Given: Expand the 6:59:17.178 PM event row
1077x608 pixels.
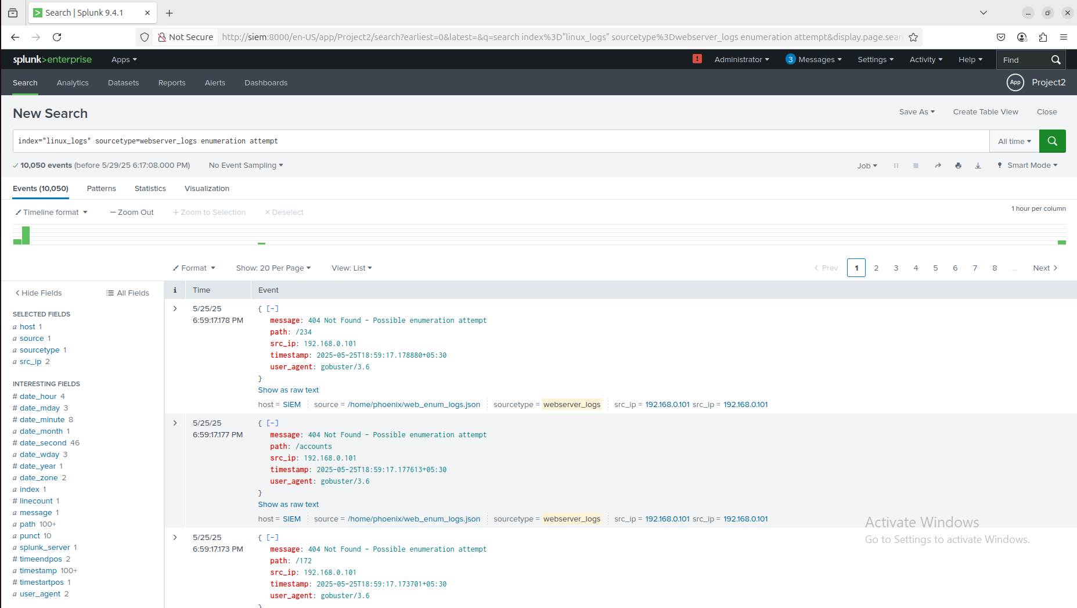Looking at the screenshot, I should pos(175,309).
